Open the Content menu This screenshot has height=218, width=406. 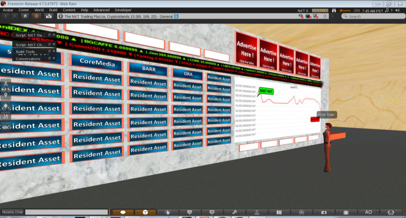(x=69, y=10)
